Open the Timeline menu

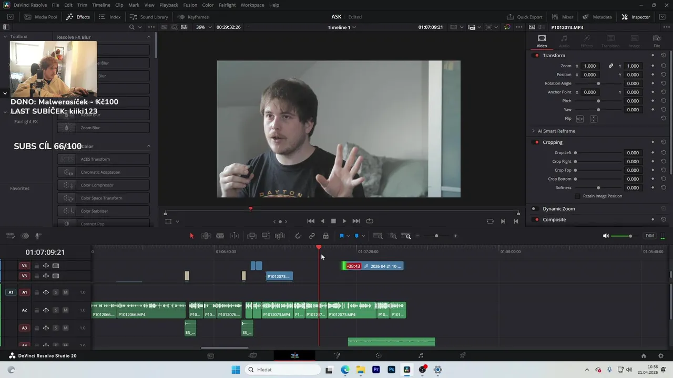point(101,5)
